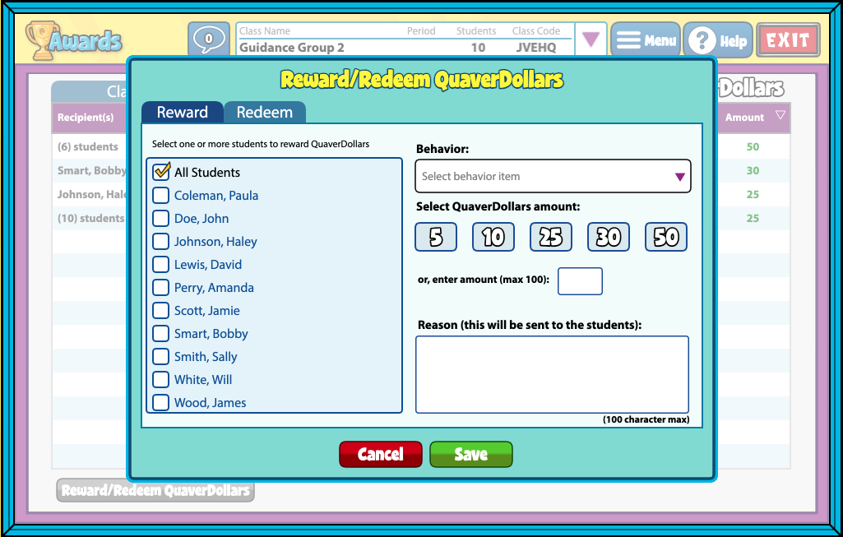Save the QuaverDollars reward

click(x=471, y=454)
